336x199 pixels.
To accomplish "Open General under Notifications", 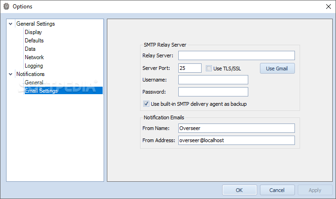I will click(x=34, y=82).
